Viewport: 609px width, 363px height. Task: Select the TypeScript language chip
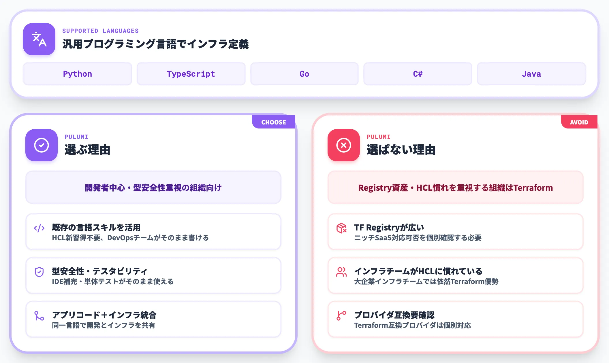click(x=191, y=74)
